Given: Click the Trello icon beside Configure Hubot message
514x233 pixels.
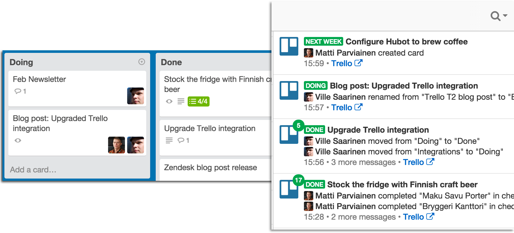Looking at the screenshot, I should tap(289, 46).
